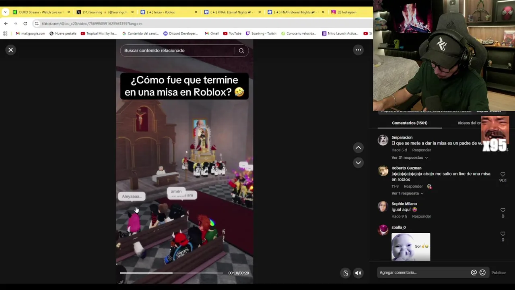Open the Nitro Launch Activa bookmark
Screen dimensions: 515x290
click(340, 33)
